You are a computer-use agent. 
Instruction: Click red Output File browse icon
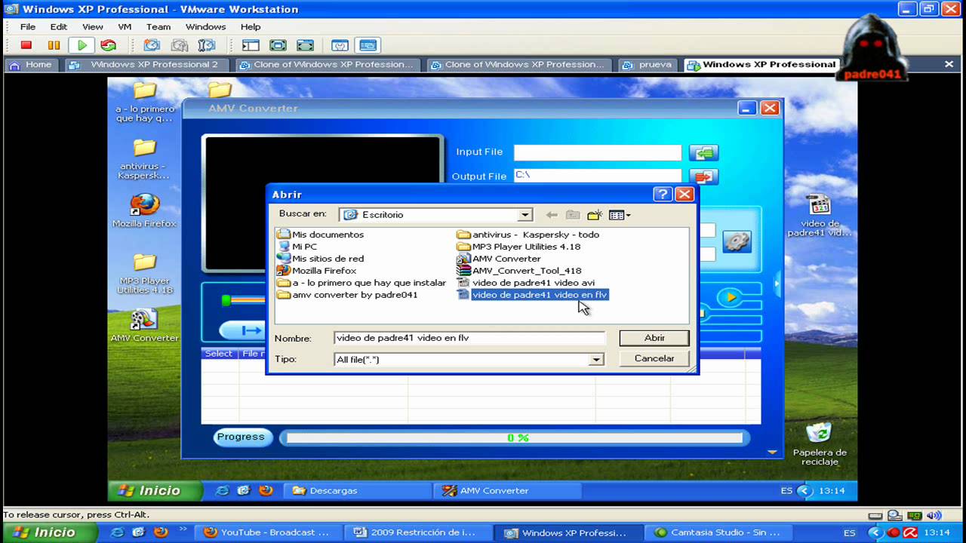click(x=703, y=177)
